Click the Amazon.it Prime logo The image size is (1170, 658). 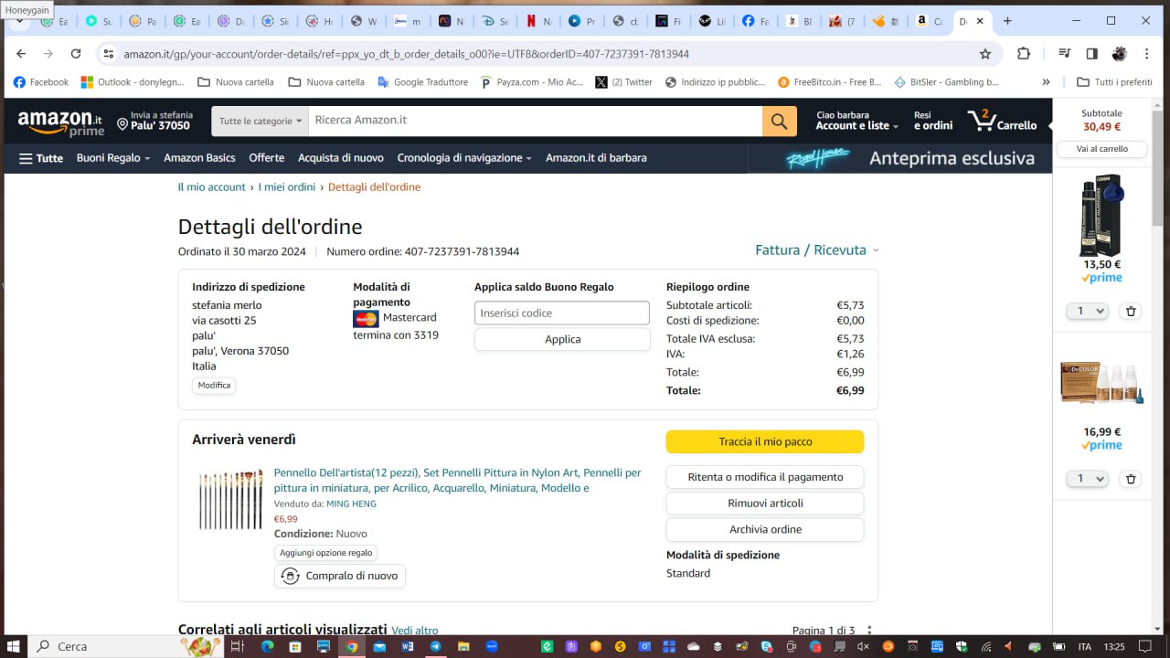(x=60, y=122)
